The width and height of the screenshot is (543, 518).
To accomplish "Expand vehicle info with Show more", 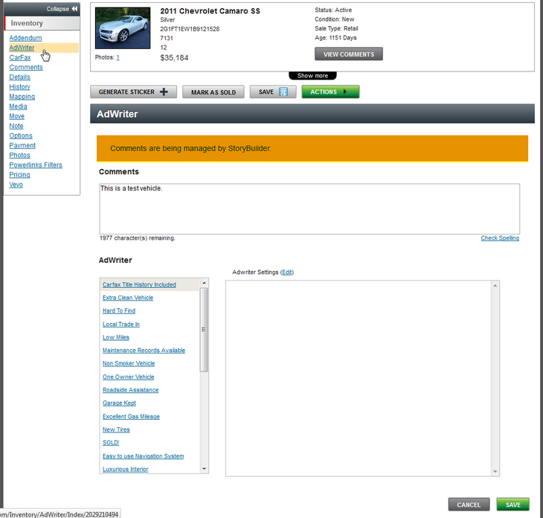I will pyautogui.click(x=312, y=75).
